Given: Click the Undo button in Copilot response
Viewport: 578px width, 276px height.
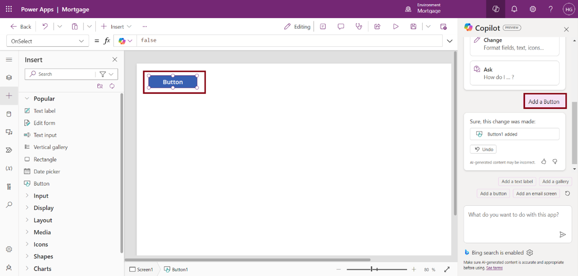Looking at the screenshot, I should point(483,149).
